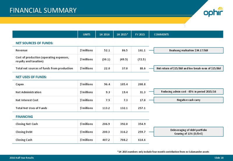233x161 pixels.
Task: Click Net Interest Cost value 7.5
Action: (x=108, y=100)
